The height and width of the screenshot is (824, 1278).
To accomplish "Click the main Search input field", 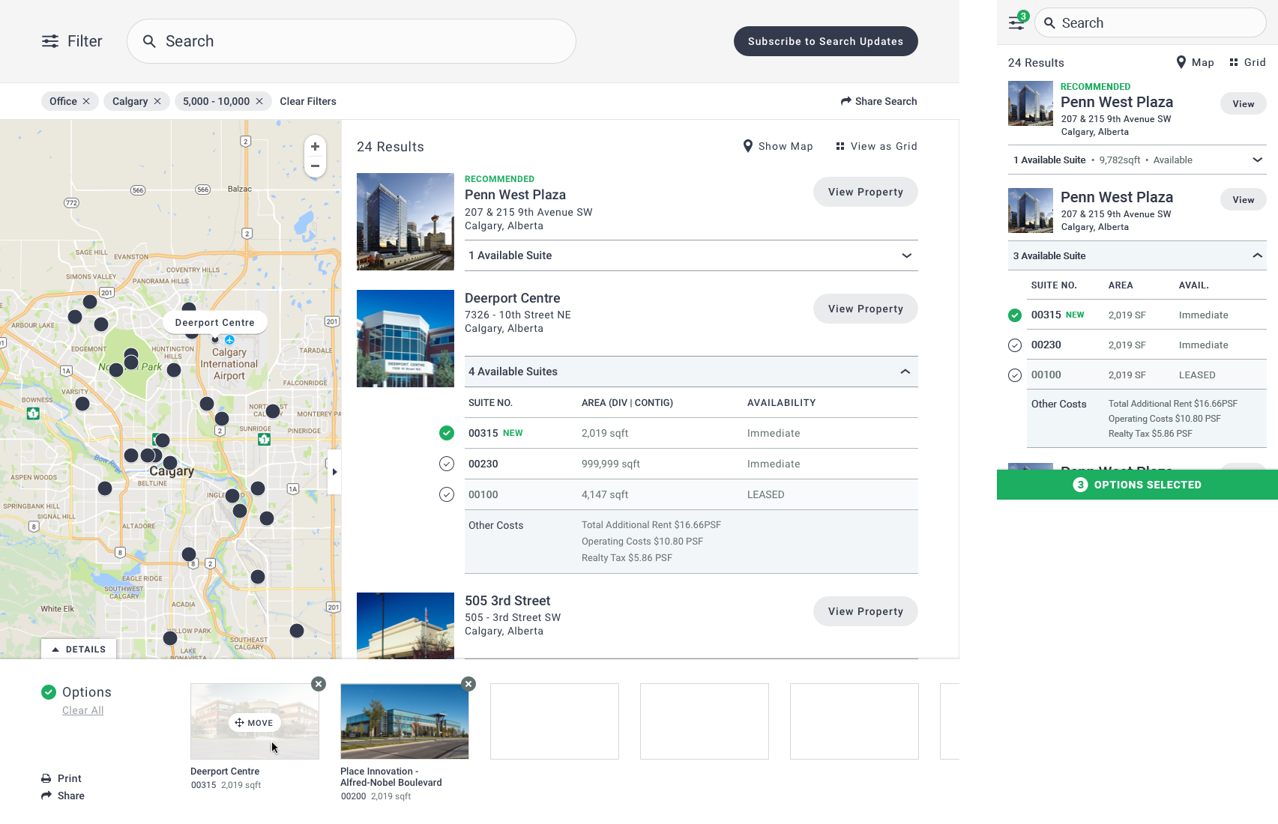I will 352,41.
